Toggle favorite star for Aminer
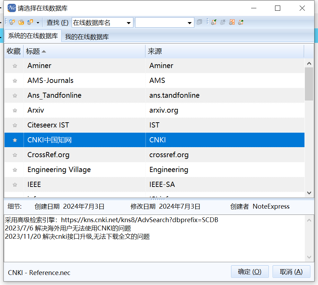 [x=15, y=66]
